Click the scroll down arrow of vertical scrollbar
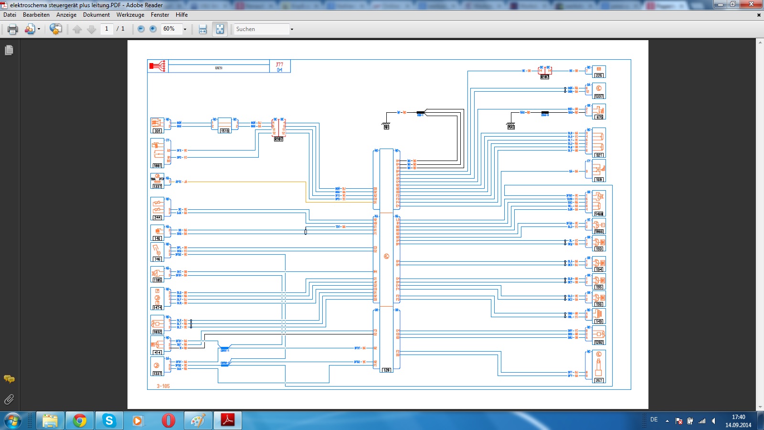Viewport: 764px width, 430px height. tap(760, 407)
